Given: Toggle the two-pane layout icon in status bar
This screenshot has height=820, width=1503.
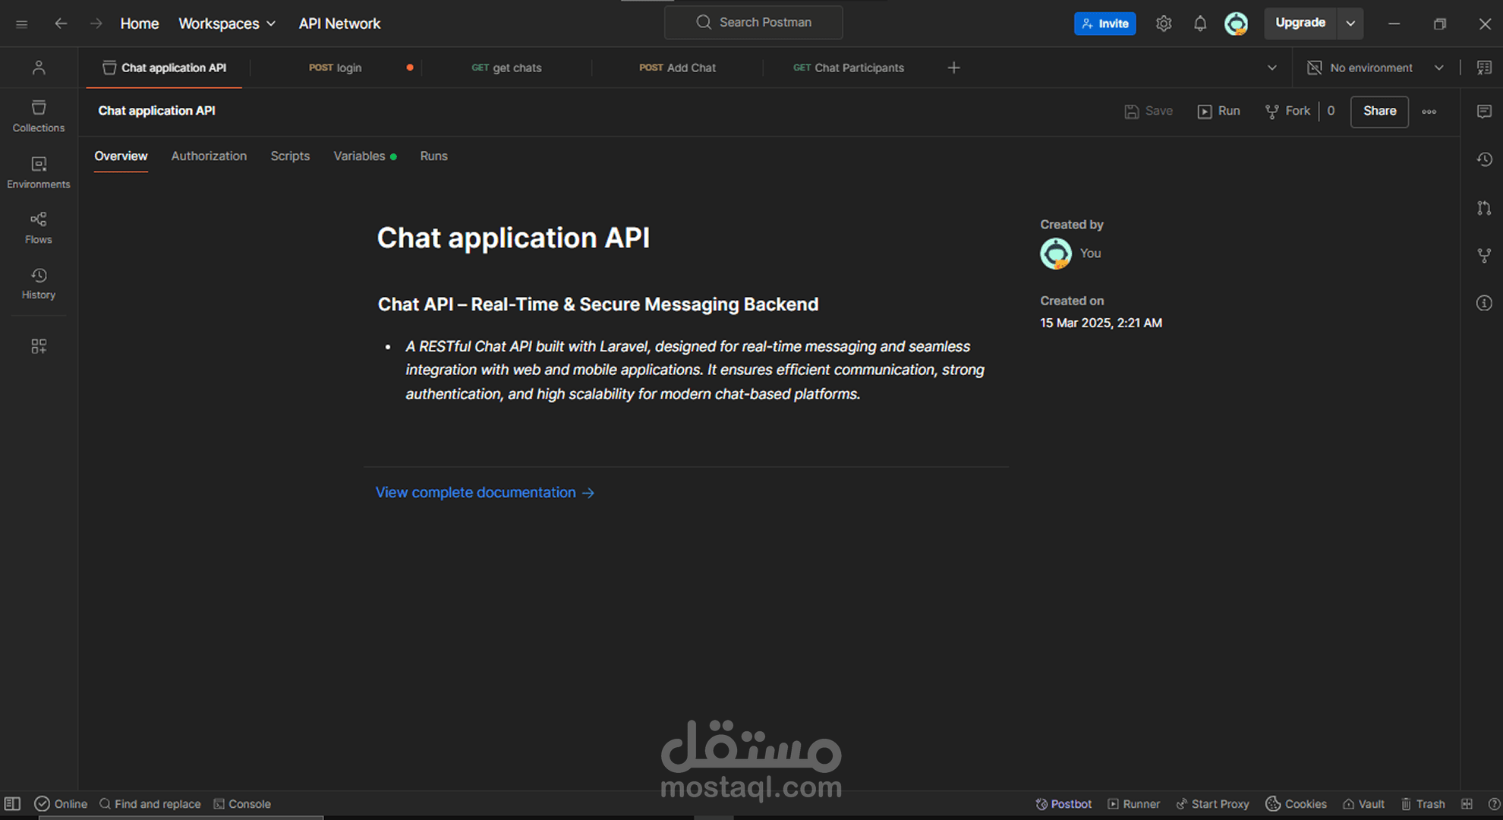Looking at the screenshot, I should [x=1467, y=804].
